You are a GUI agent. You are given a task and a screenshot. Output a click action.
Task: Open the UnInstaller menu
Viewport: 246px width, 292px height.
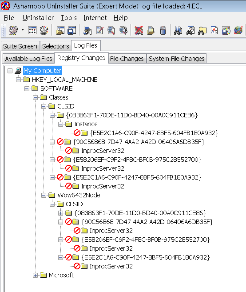pyautogui.click(x=38, y=18)
